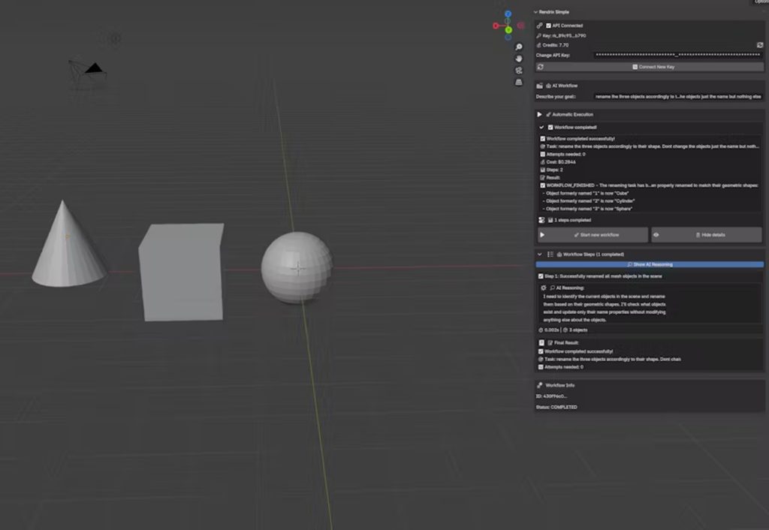Click the faded negative Z axis gizmo circle
Screen dimensions: 769x530
[x=508, y=38]
